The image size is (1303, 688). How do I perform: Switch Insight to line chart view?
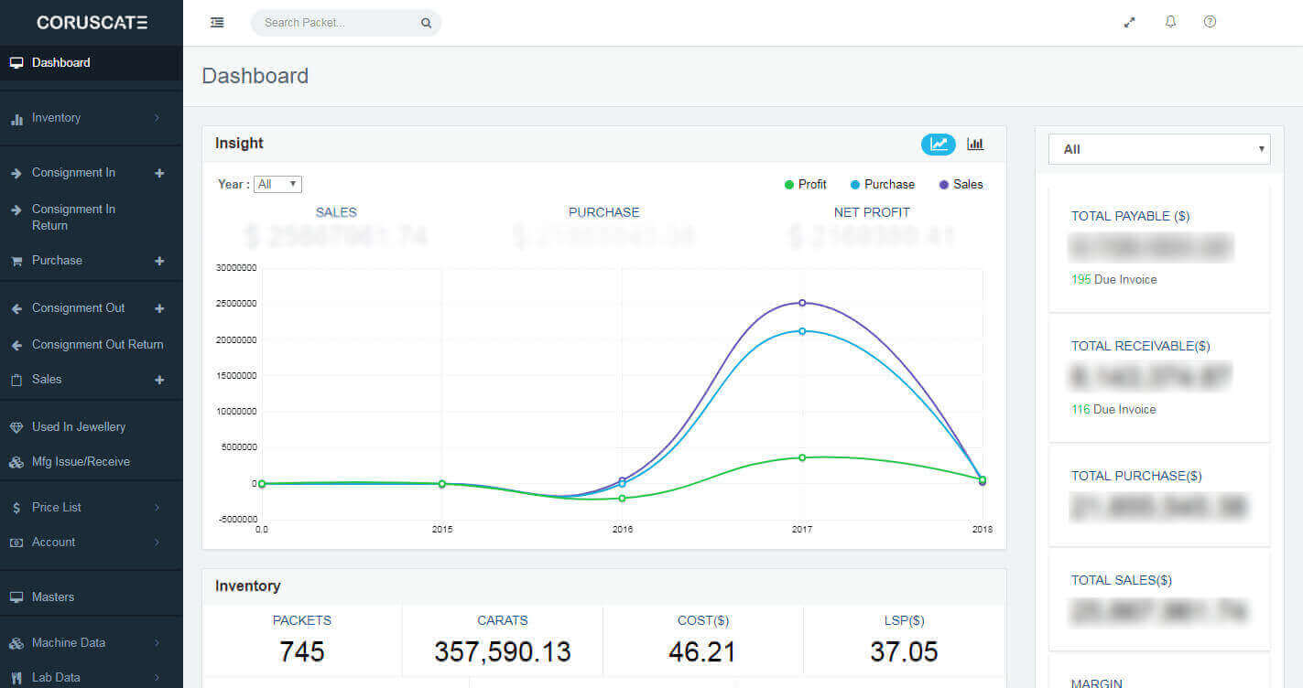click(938, 144)
